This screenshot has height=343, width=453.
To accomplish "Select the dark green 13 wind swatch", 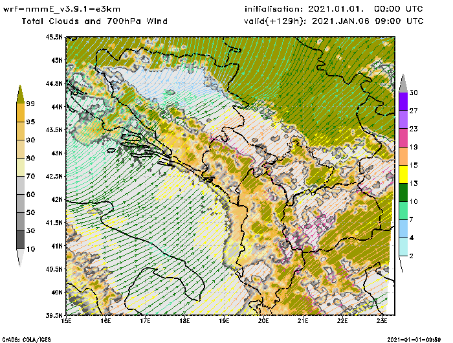I will (x=403, y=192).
